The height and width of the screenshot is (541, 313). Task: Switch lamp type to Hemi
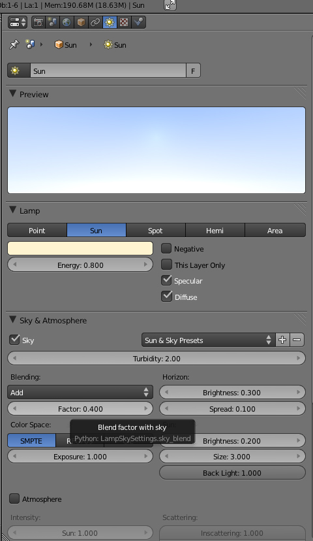coord(215,230)
